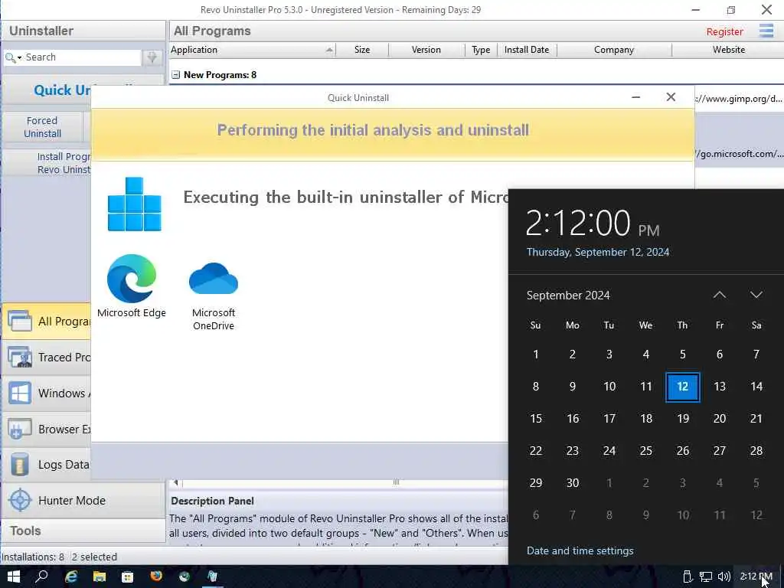Switch to Revo Uninstaller taskbar icon
This screenshot has width=784, height=588.
[213, 577]
